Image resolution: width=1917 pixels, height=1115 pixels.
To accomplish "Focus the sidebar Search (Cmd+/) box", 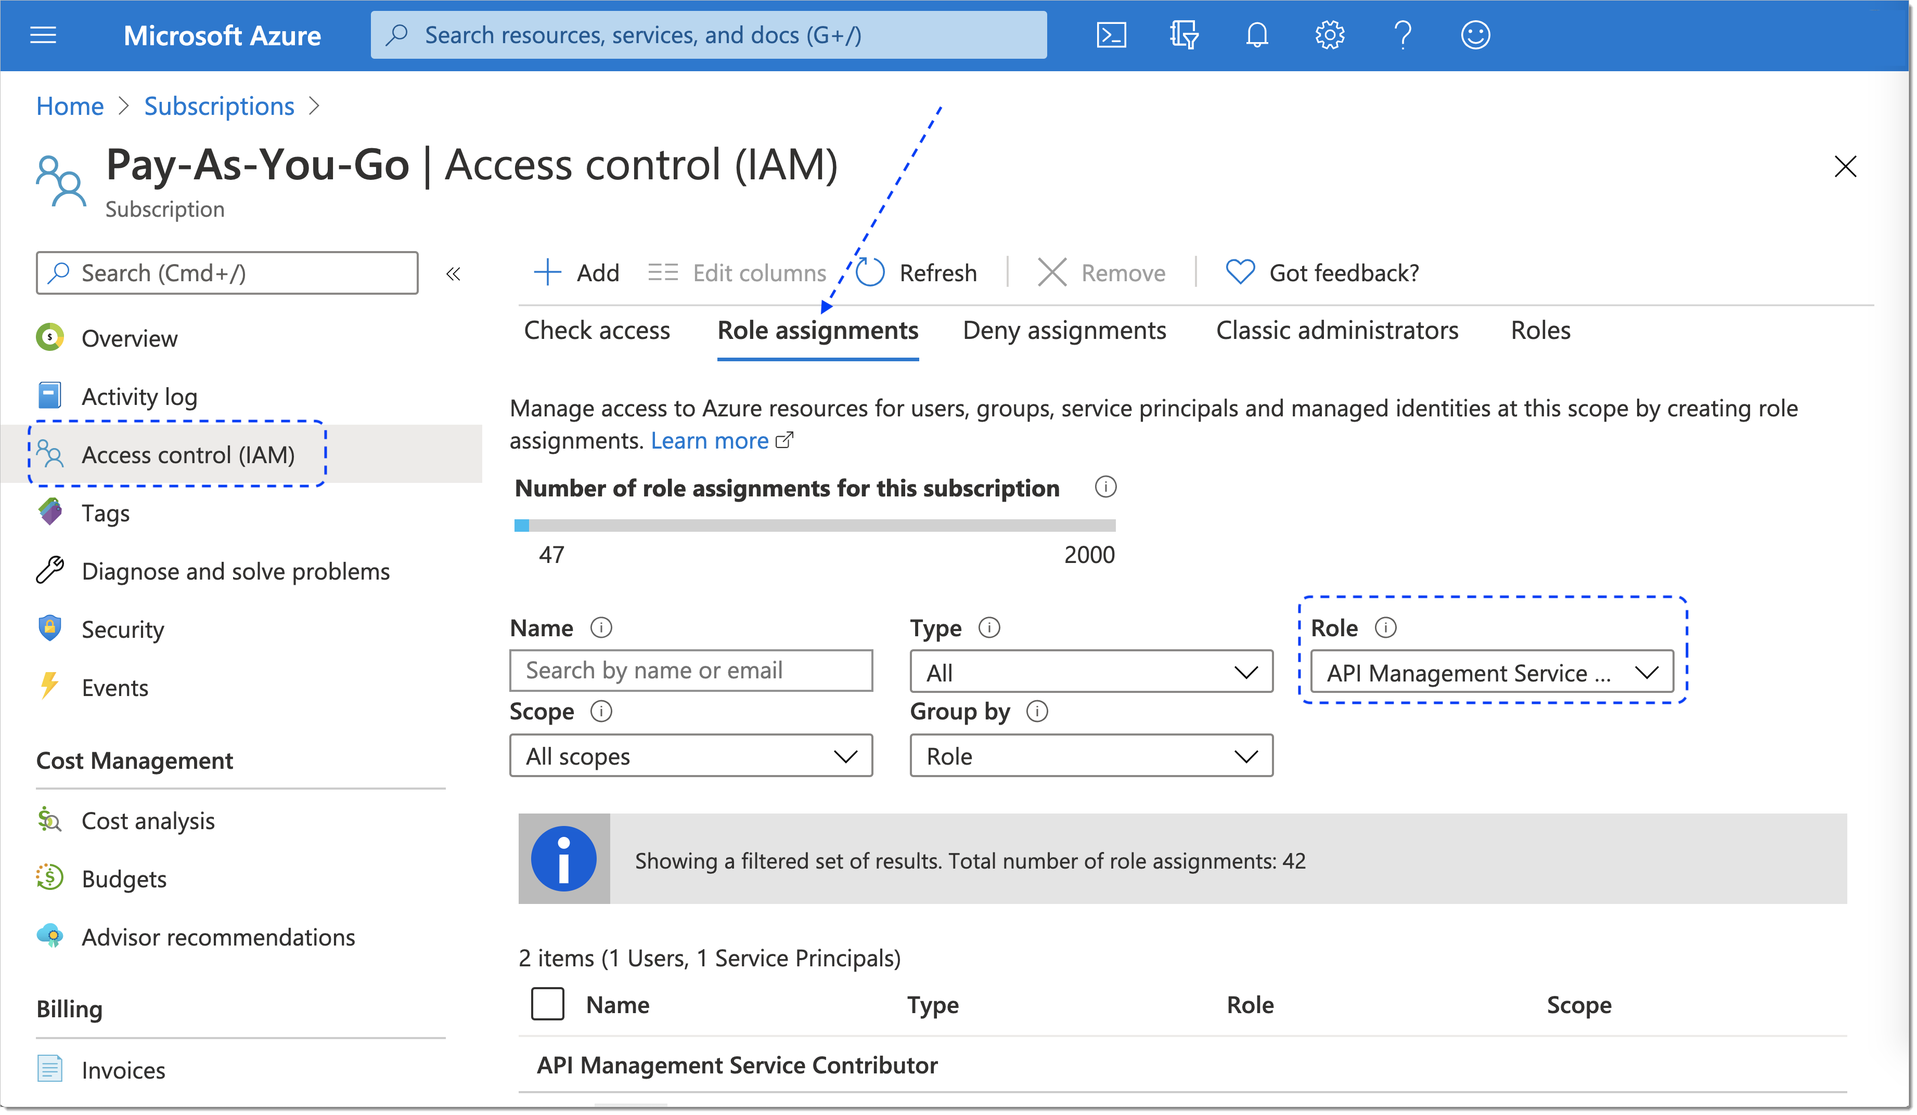I will [x=227, y=273].
